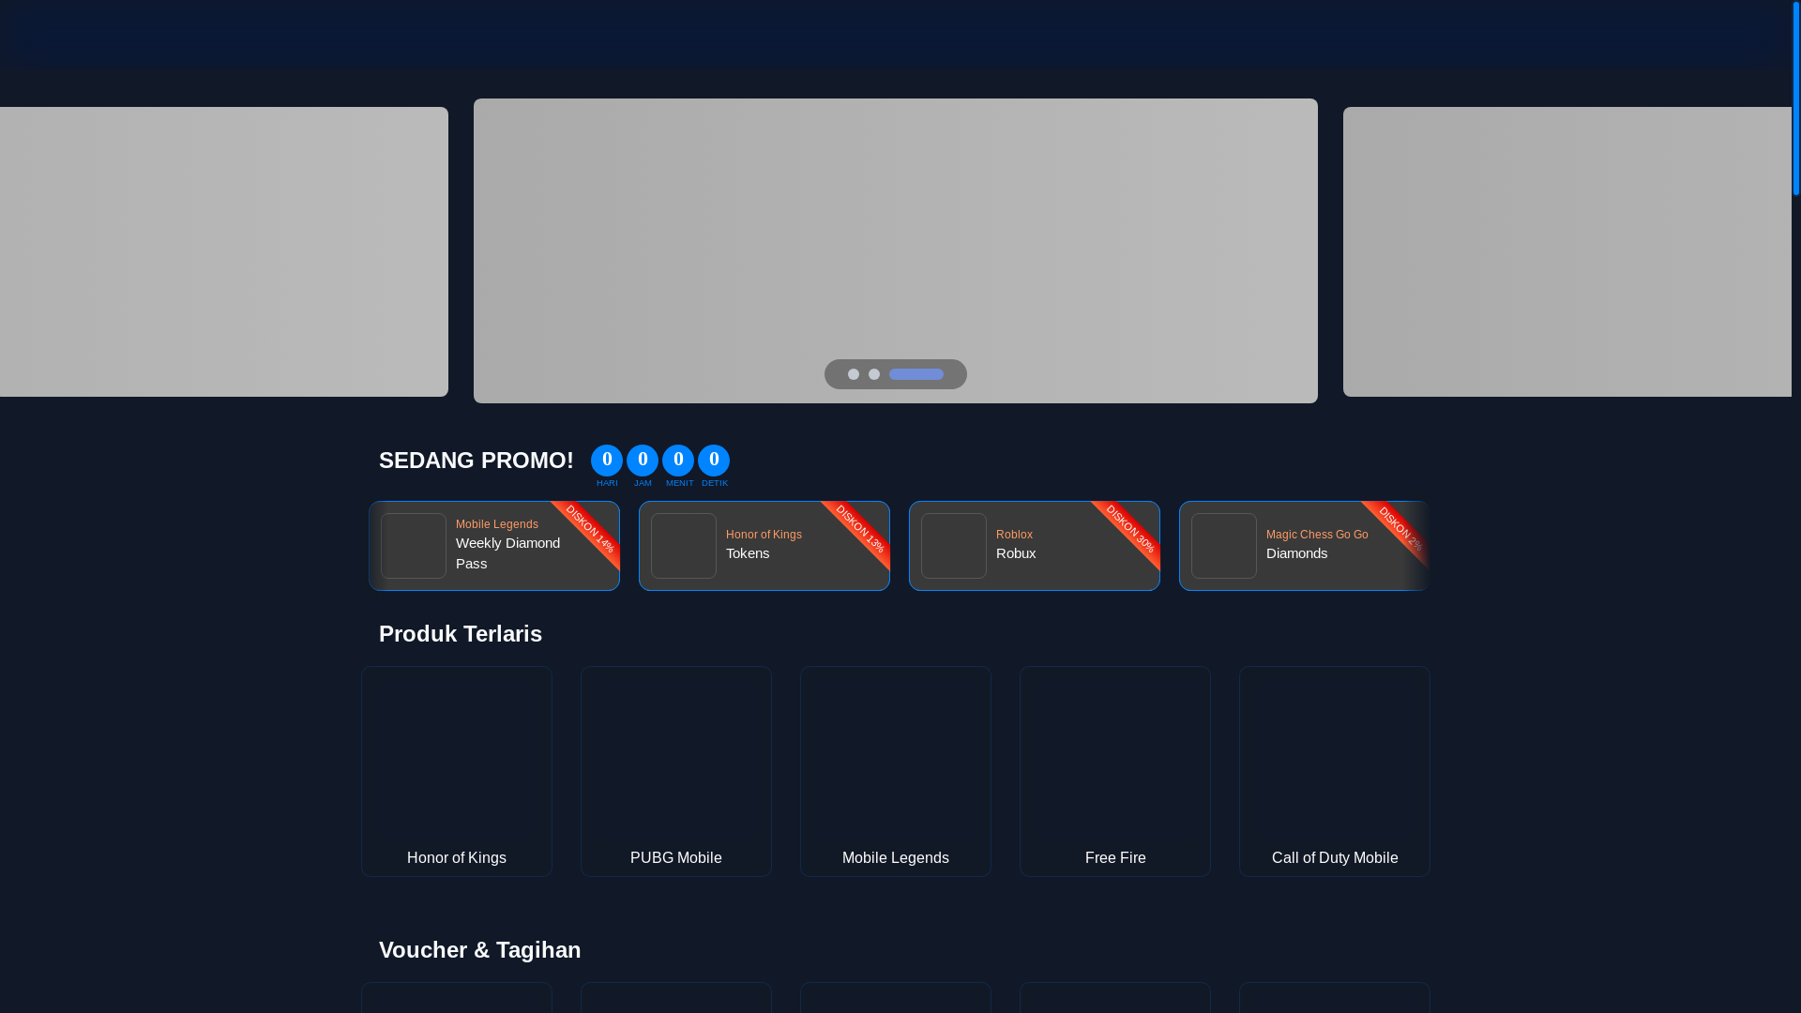Open the Call of Duty Mobile card
This screenshot has width=1801, height=1013.
(1335, 771)
